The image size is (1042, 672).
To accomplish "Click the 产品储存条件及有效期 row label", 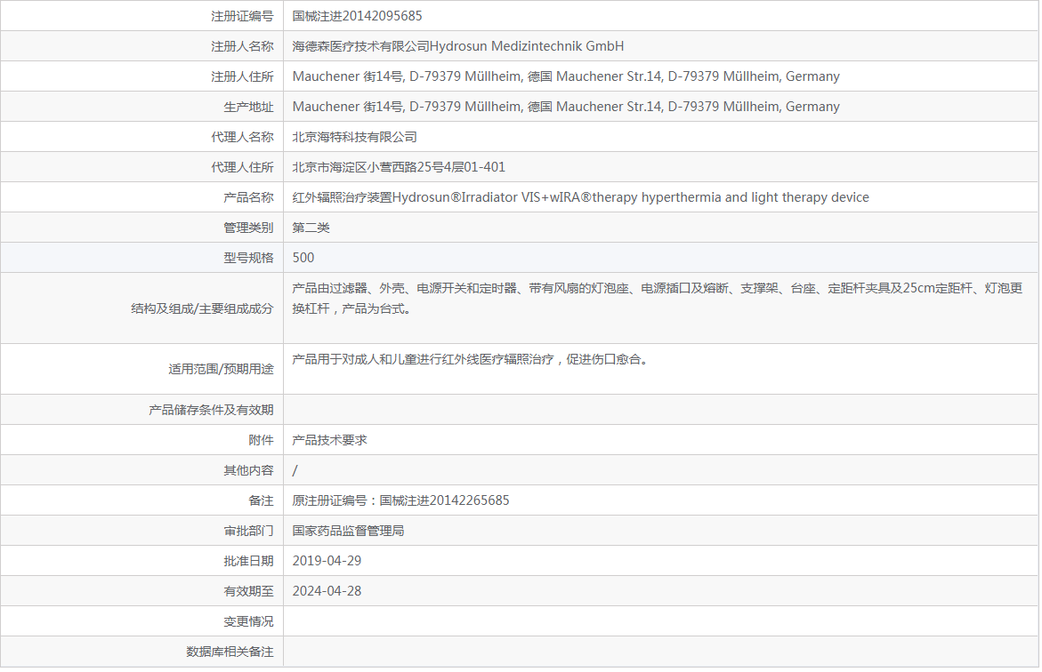I will click(x=211, y=410).
